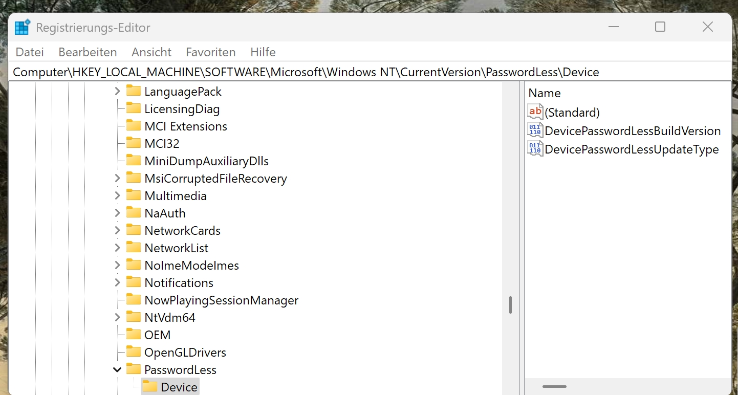Click the MiniDumpAuxiliaryDlls folder icon
Screen dimensions: 738x395
click(134, 161)
